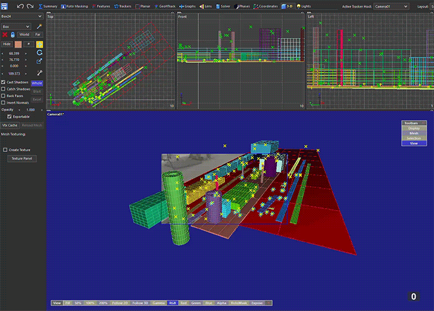The height and width of the screenshot is (311, 434).
Task: Redo the last undone action
Action: [30, 6]
